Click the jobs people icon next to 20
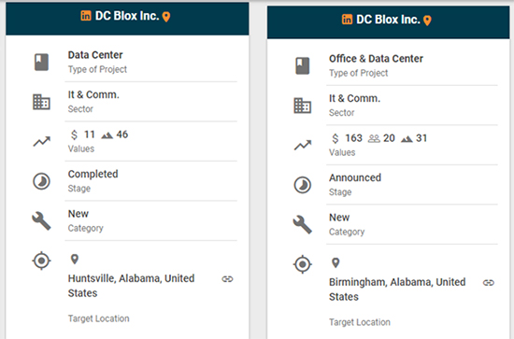 coord(374,138)
